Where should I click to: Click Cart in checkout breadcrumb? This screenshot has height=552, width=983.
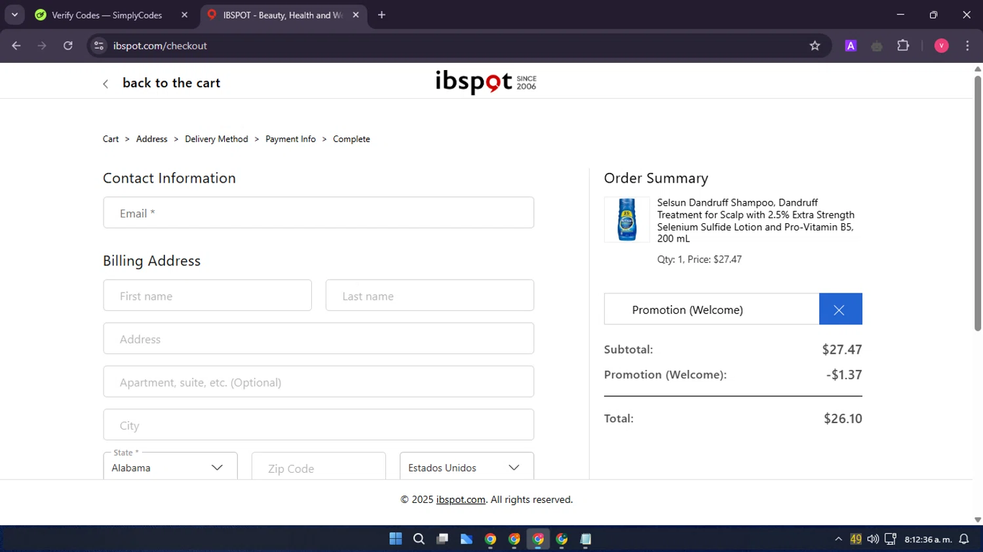[111, 139]
